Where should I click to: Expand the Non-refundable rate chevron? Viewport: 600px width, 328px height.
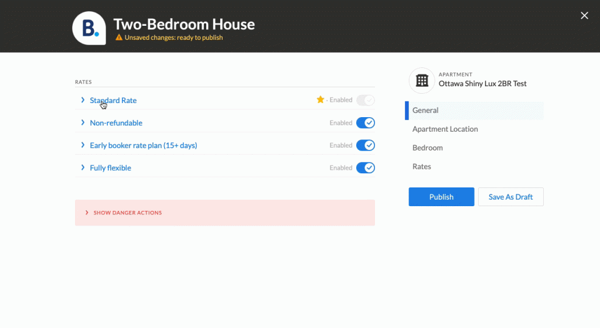83,123
